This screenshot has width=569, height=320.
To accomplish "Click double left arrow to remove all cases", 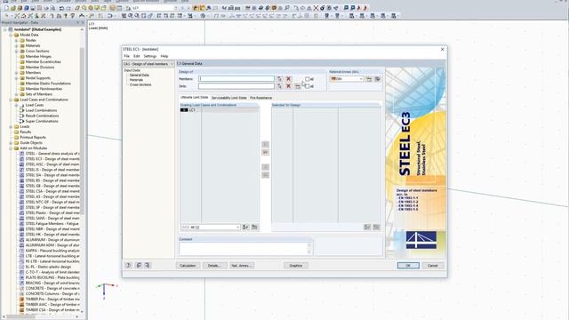I will (265, 175).
